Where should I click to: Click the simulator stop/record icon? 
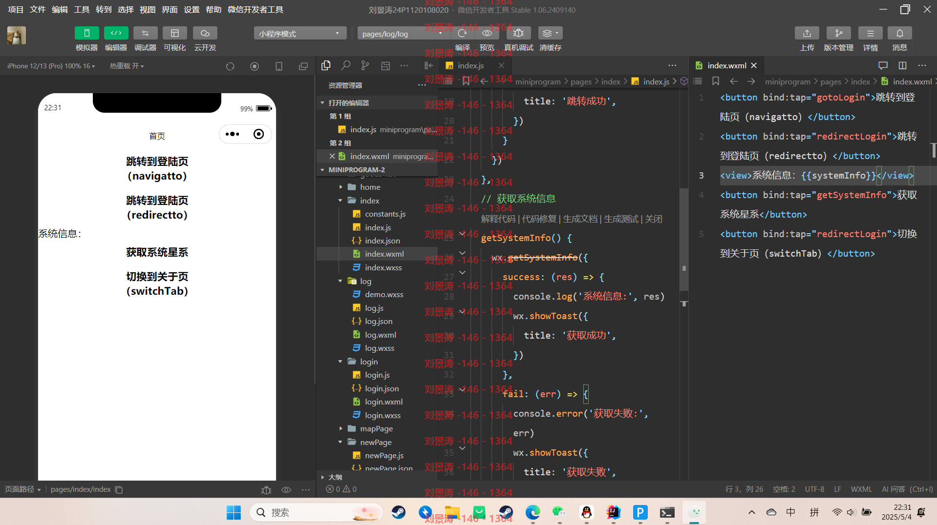pos(255,66)
